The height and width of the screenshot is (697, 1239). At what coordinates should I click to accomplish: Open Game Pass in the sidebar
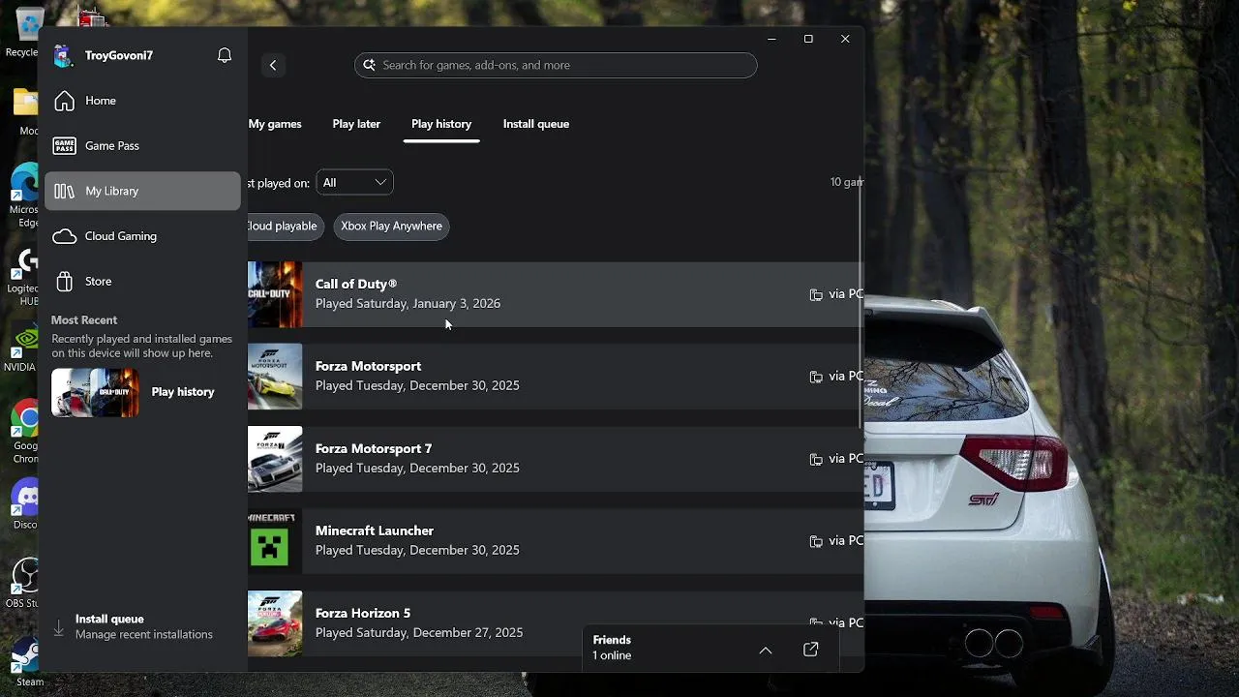point(142,146)
